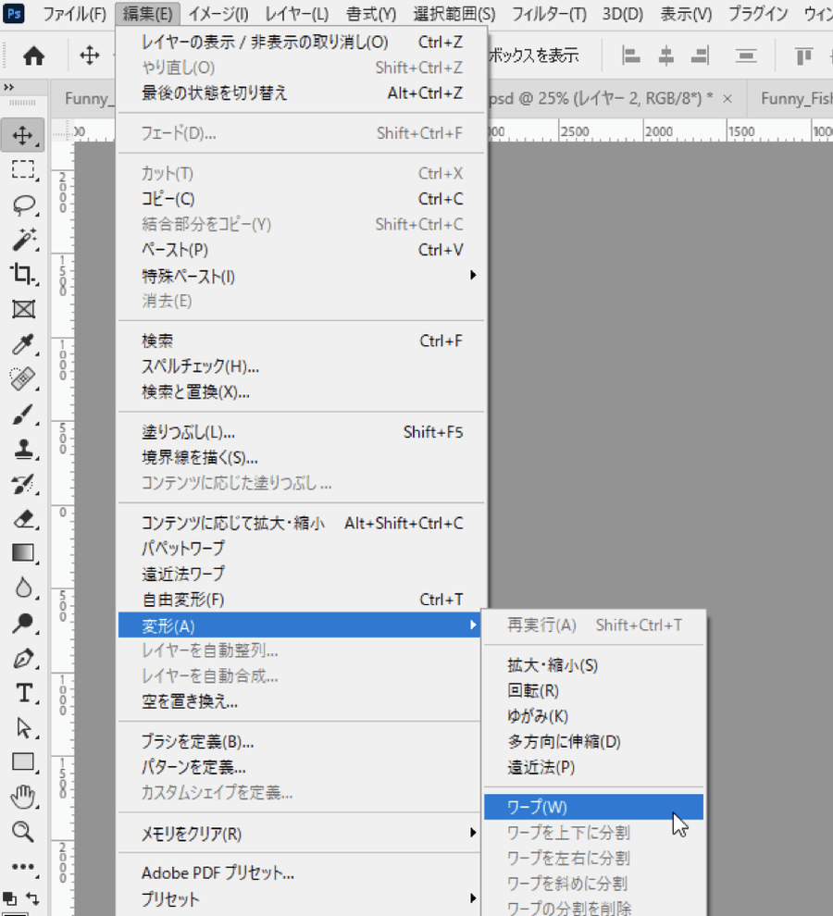Close the レイヤー 2 document tab

pos(727,98)
